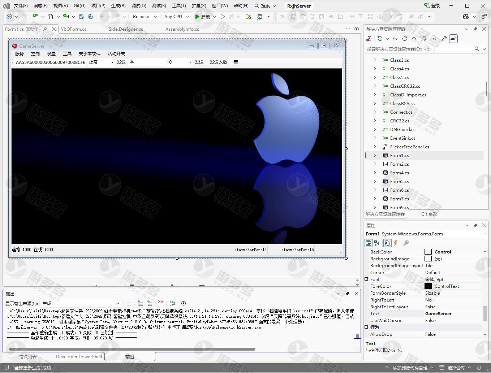Click the 发送人数 button on the form

(x=219, y=62)
